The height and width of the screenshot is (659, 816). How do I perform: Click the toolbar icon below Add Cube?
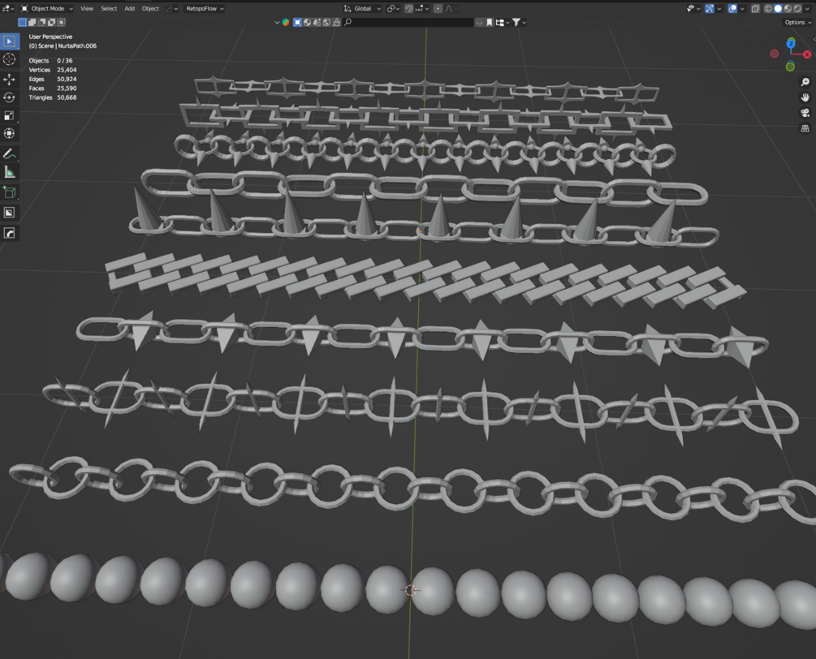point(10,213)
